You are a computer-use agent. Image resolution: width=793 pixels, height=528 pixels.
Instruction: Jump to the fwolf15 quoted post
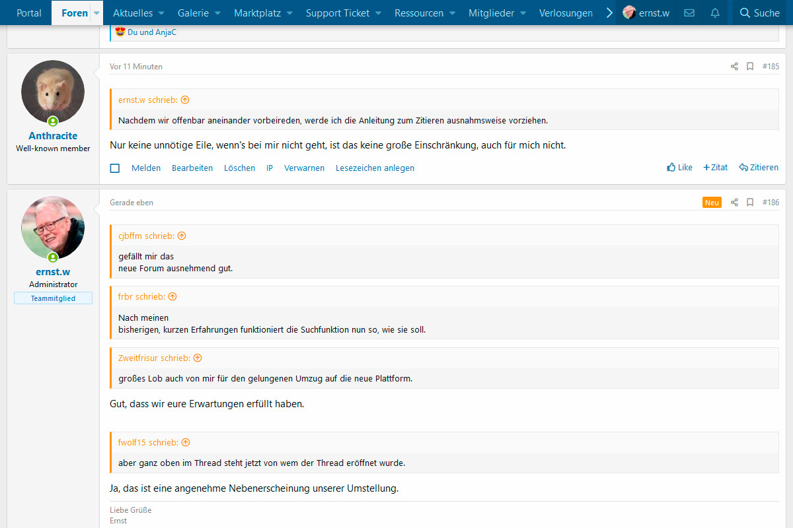pos(186,442)
